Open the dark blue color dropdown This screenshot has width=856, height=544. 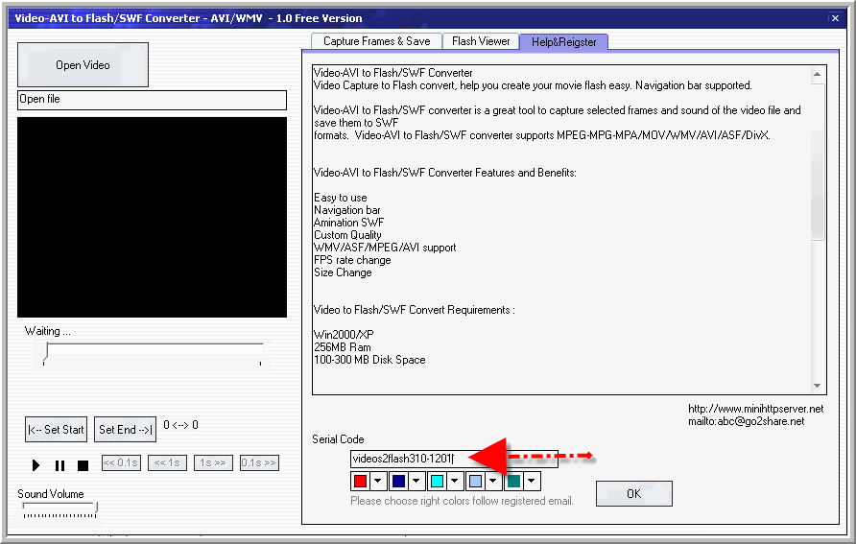(416, 482)
